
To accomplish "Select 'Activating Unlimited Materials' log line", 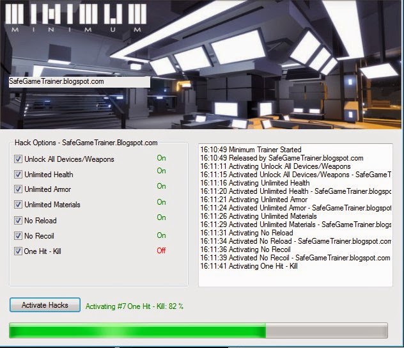I will (x=259, y=216).
